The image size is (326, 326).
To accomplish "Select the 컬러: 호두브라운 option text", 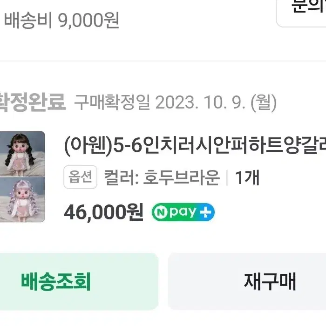I will click(x=162, y=177).
